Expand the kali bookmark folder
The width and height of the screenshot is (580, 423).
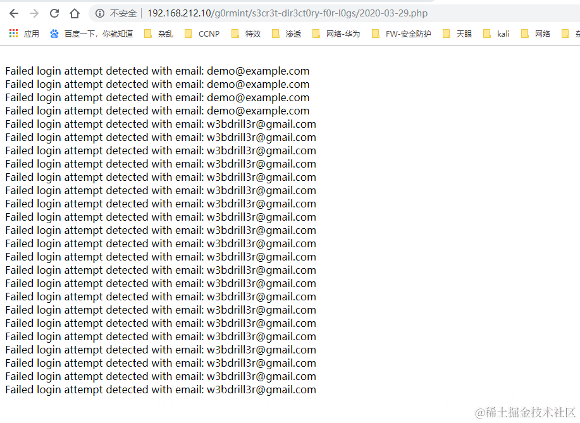click(x=497, y=34)
